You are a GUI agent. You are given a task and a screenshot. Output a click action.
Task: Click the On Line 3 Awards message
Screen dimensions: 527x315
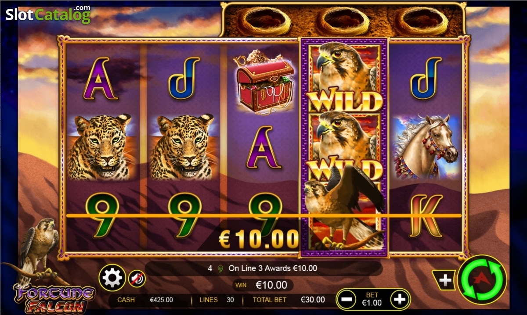tap(262, 268)
